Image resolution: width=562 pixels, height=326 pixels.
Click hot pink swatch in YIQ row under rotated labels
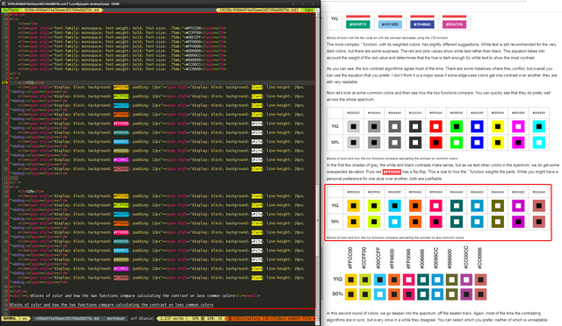pyautogui.click(x=408, y=280)
